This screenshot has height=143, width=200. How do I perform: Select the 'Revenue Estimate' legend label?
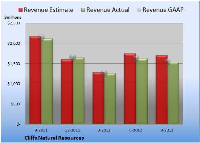(49, 10)
